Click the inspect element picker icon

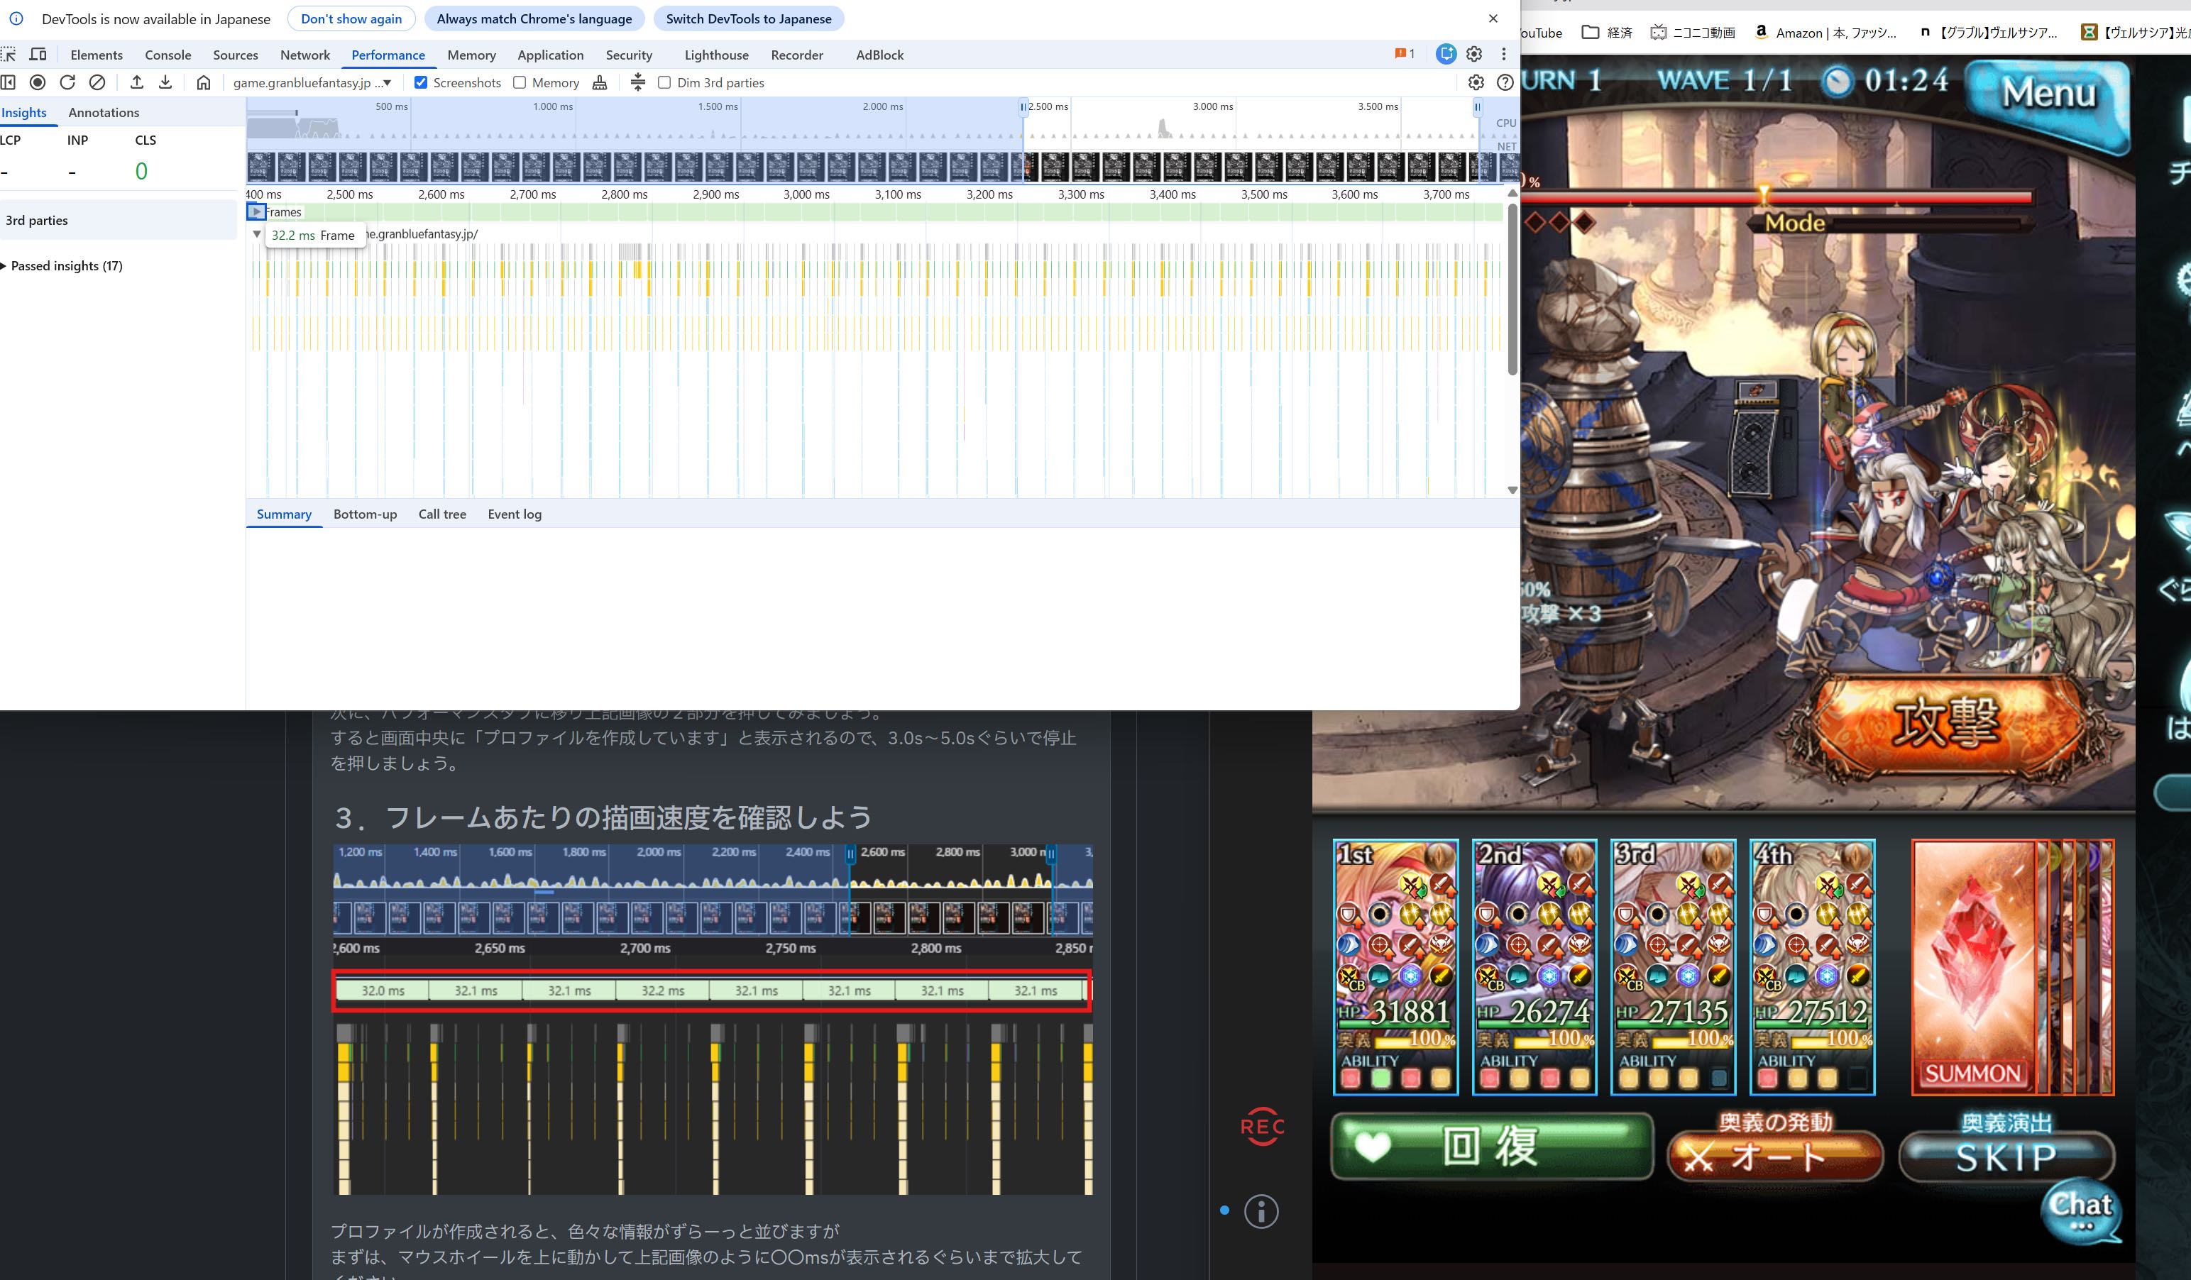point(9,55)
